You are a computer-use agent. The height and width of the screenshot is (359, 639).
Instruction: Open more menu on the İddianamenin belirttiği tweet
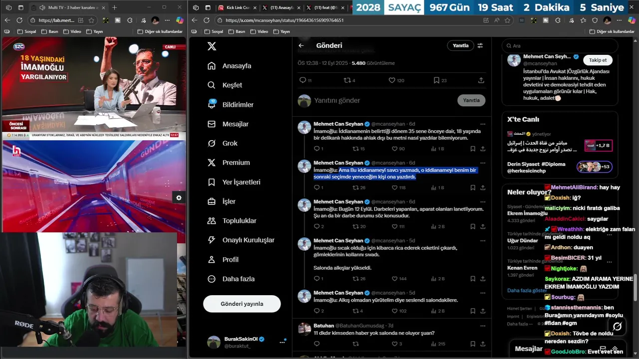(x=483, y=124)
